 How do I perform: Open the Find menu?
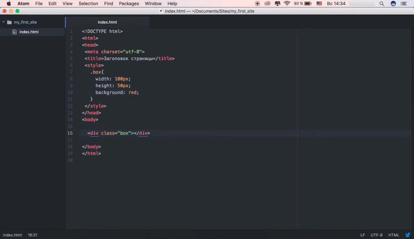[x=108, y=4]
